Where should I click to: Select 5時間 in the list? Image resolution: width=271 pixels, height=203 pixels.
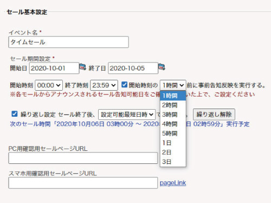tap(173, 134)
